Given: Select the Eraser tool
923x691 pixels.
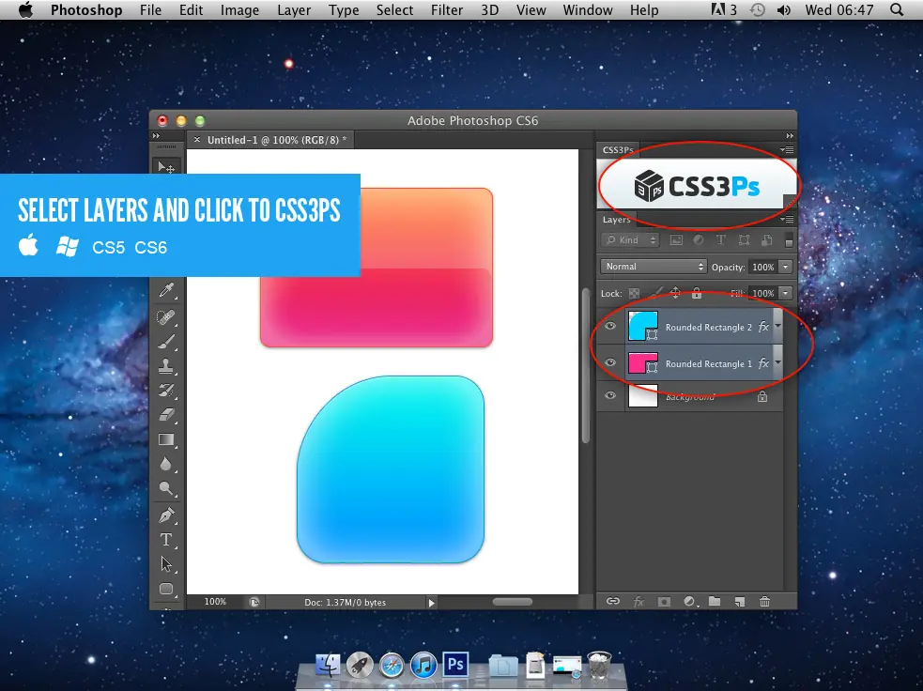Looking at the screenshot, I should (x=166, y=415).
